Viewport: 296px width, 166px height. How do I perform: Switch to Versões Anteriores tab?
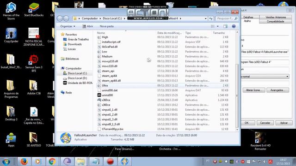(276, 18)
